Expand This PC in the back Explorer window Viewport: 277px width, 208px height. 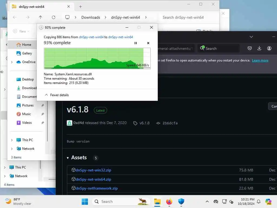5,167
